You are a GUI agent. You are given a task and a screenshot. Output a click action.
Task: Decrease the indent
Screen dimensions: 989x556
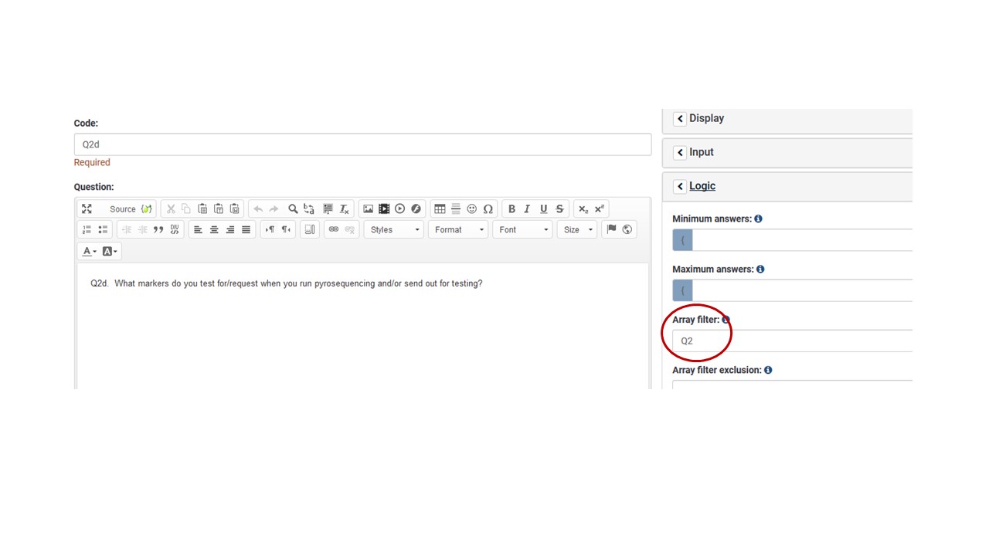click(126, 230)
